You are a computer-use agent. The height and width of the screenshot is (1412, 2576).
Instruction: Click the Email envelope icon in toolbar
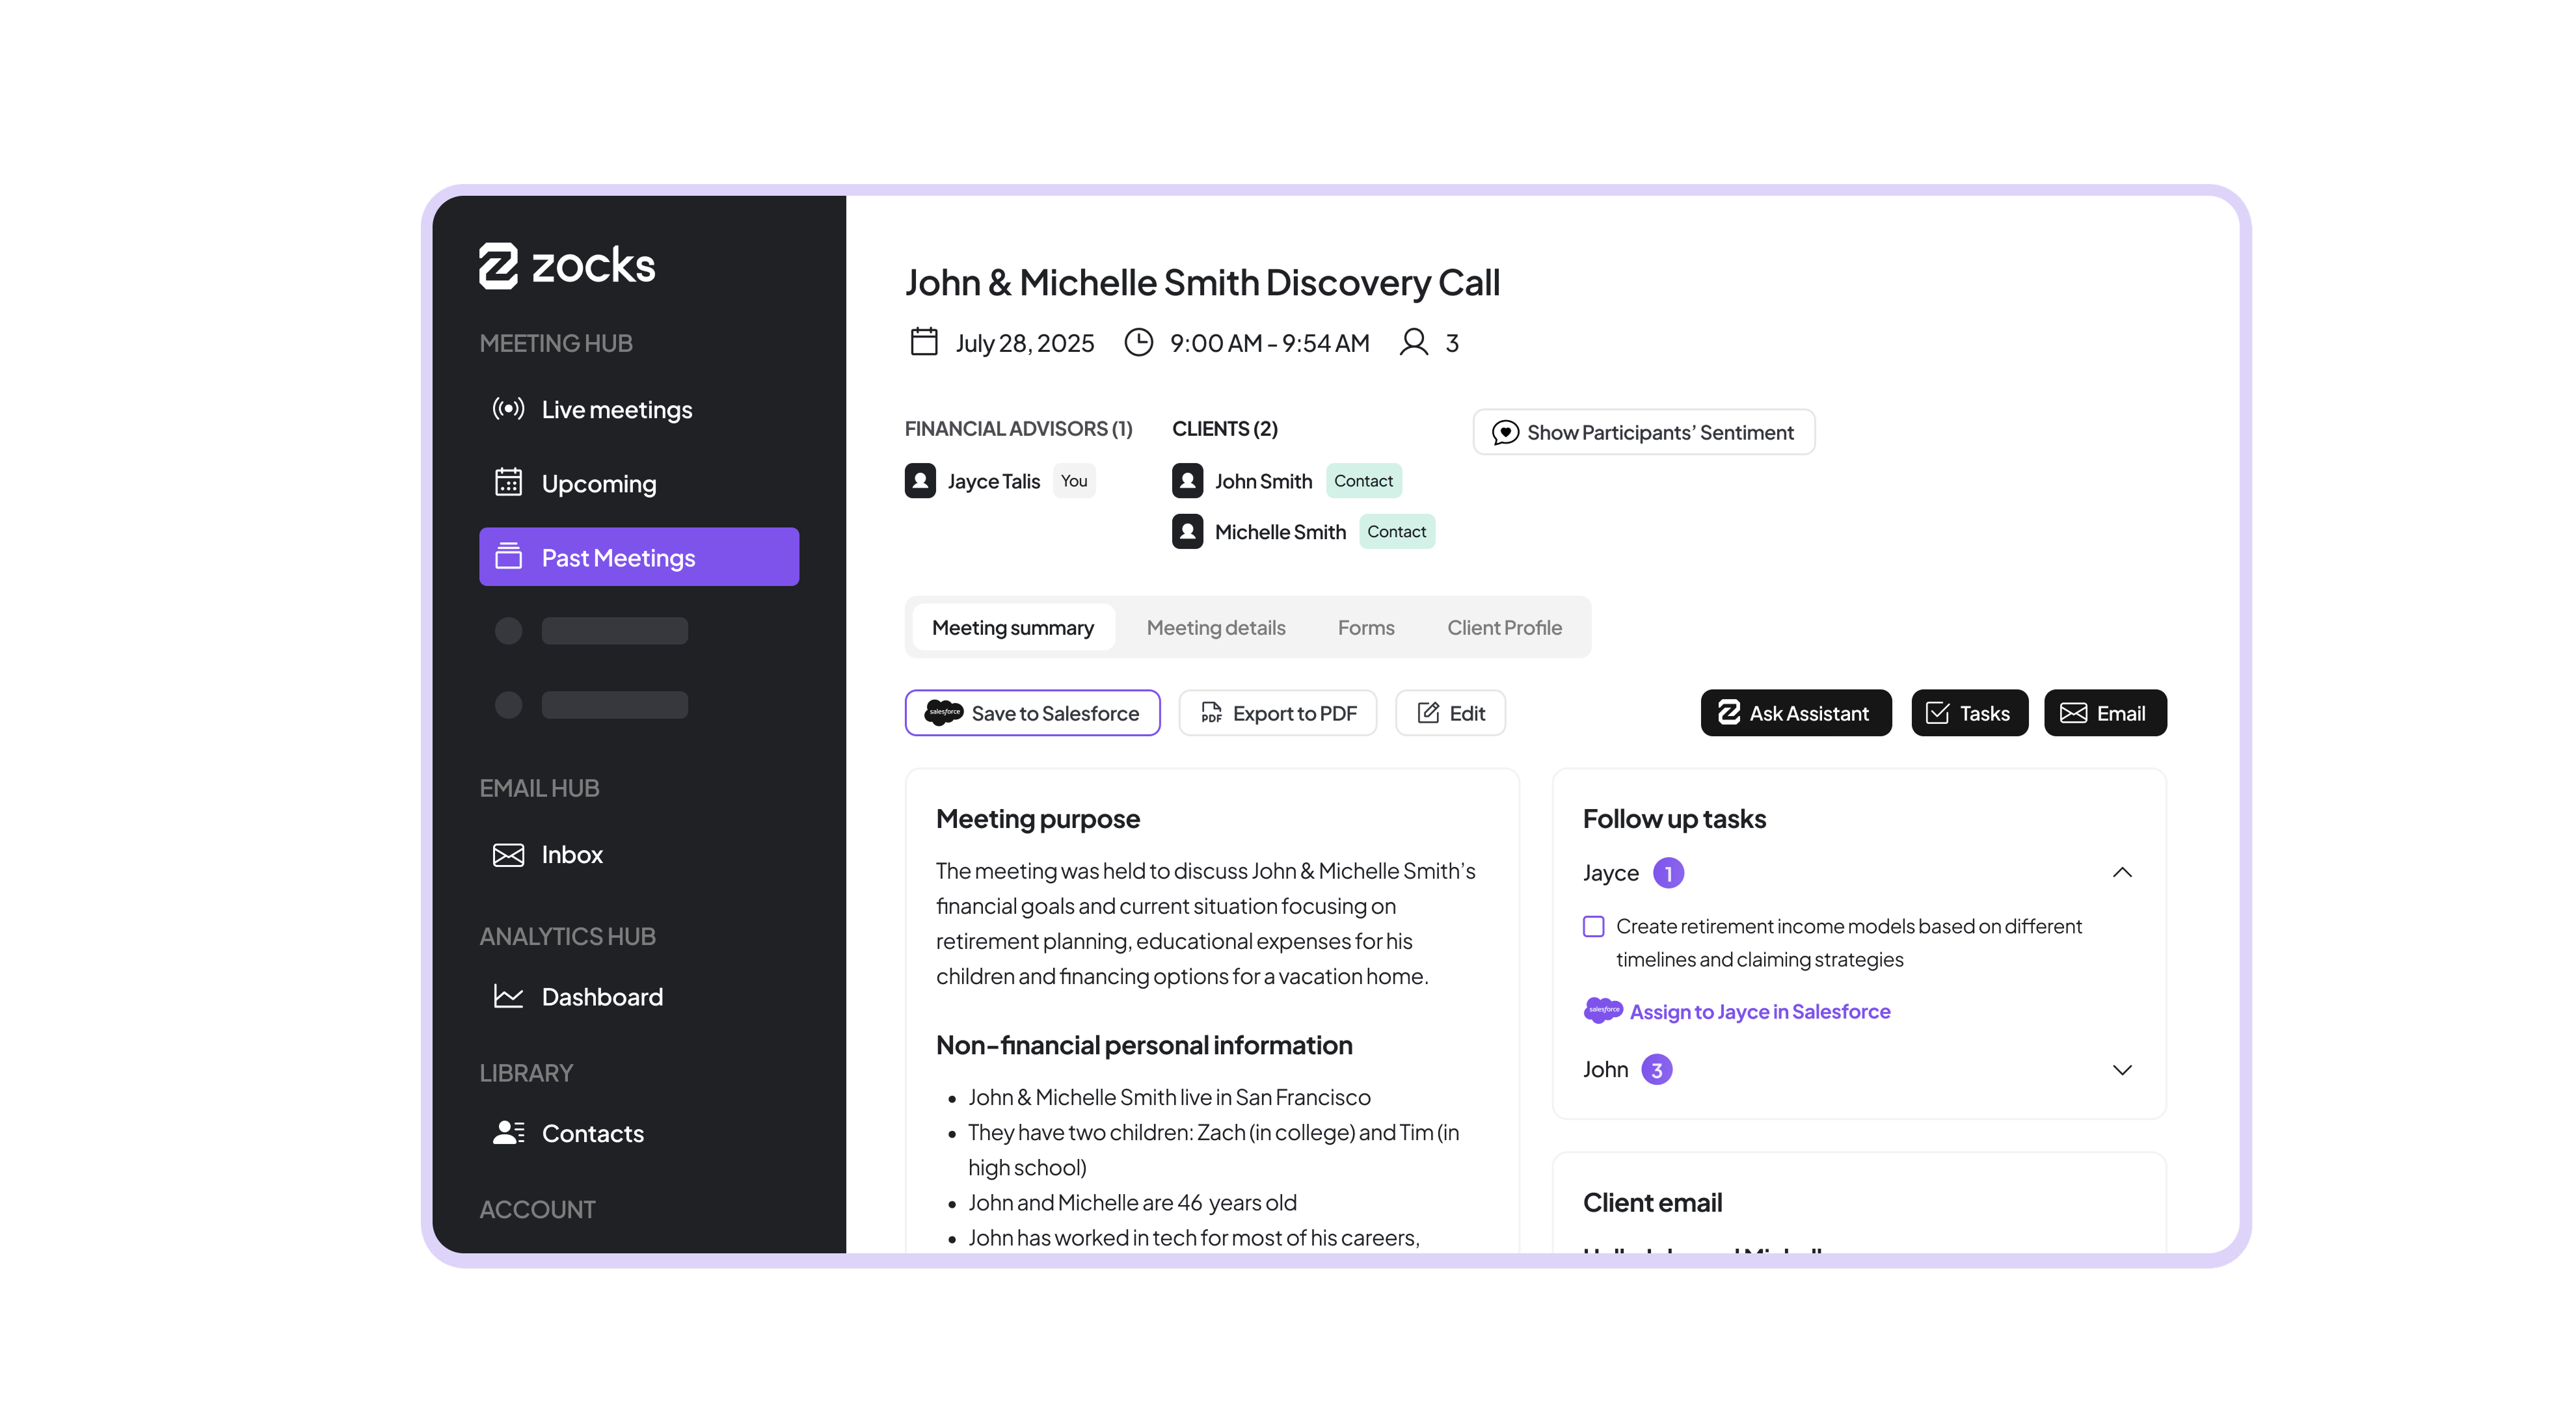[2074, 713]
